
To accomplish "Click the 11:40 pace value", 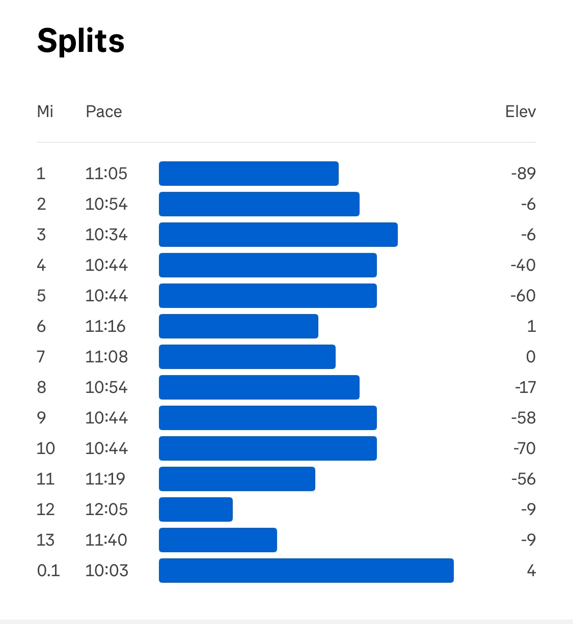I will [x=106, y=540].
